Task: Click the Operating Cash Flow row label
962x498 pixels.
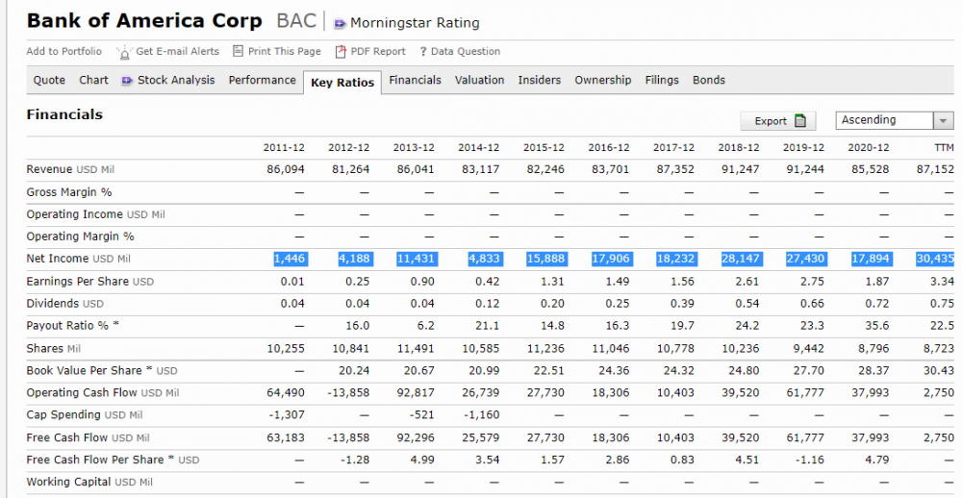Action: pos(103,392)
